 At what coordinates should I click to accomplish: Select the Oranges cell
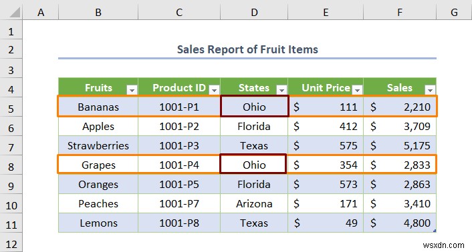[98, 184]
